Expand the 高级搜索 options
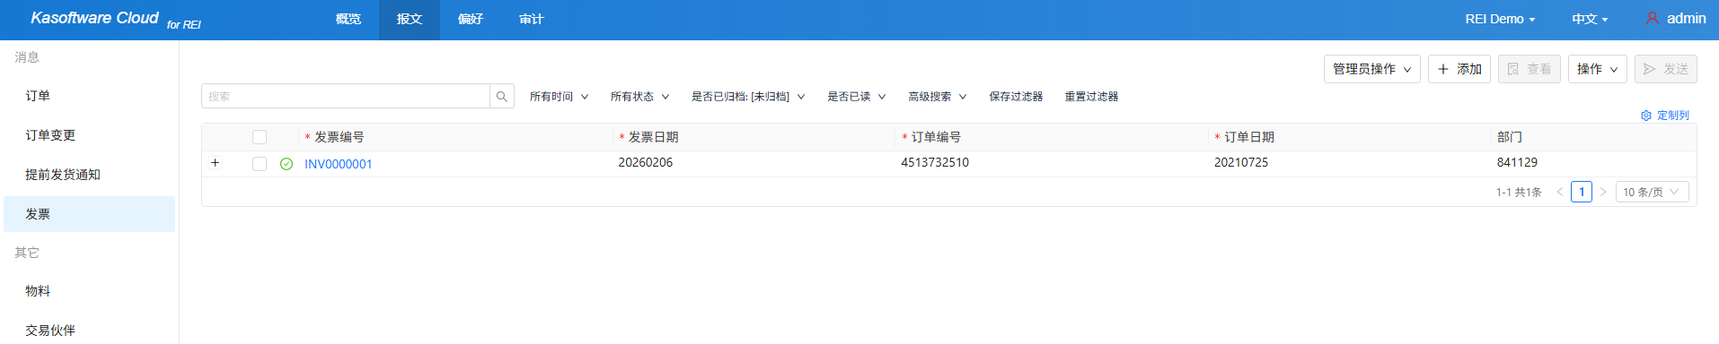Screen dimensions: 1719x344 click(938, 96)
